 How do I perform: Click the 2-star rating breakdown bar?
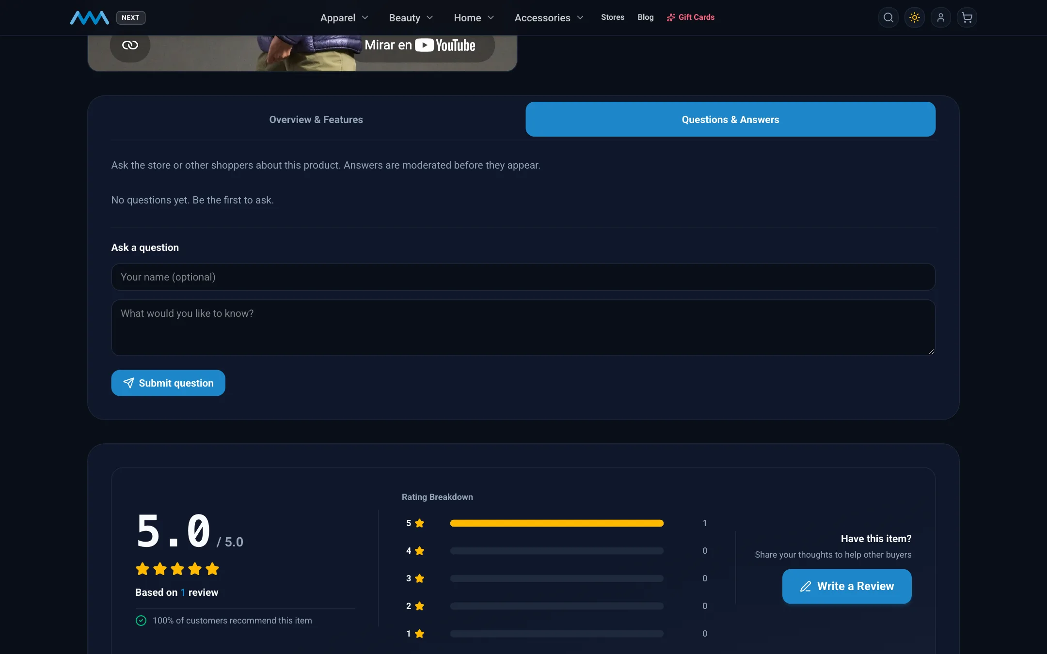click(556, 606)
